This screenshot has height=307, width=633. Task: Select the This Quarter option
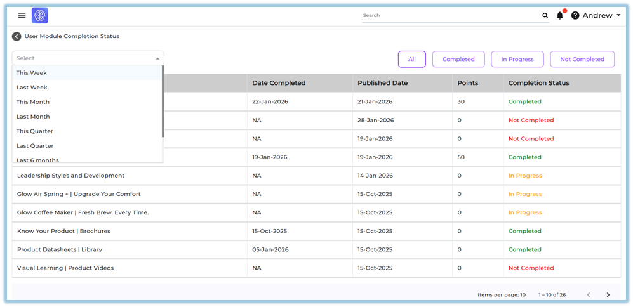tap(35, 131)
